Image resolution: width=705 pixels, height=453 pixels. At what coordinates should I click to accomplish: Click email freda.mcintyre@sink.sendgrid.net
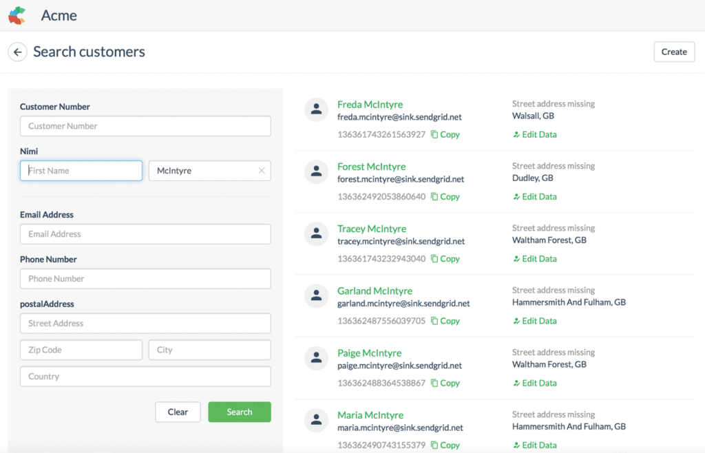pos(399,117)
